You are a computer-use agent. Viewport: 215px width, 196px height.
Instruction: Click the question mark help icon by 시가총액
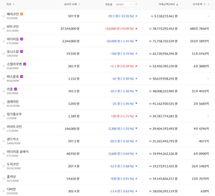click(204, 4)
